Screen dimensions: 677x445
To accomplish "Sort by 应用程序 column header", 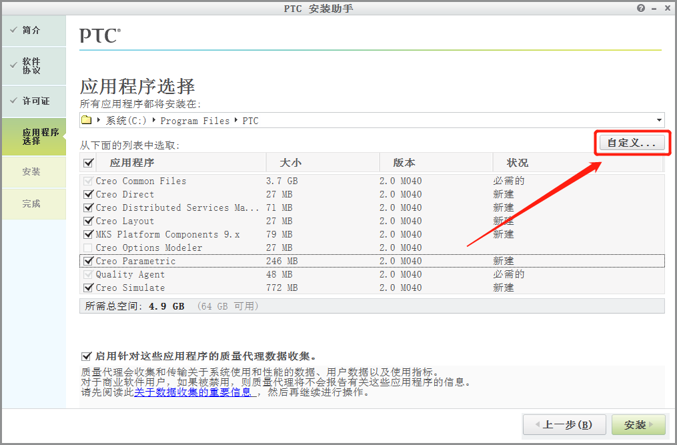I will pos(131,163).
